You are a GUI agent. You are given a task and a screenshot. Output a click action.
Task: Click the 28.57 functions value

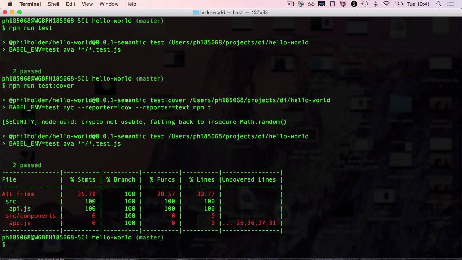click(x=166, y=194)
